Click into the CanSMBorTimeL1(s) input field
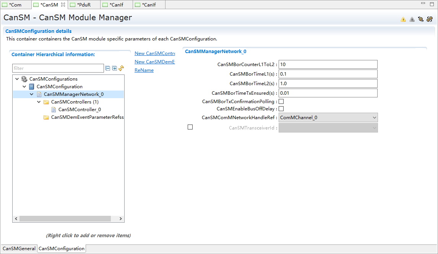438x254 pixels. pyautogui.click(x=328, y=74)
